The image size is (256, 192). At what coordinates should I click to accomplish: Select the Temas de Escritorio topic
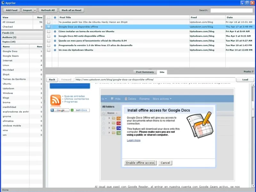[22, 79]
